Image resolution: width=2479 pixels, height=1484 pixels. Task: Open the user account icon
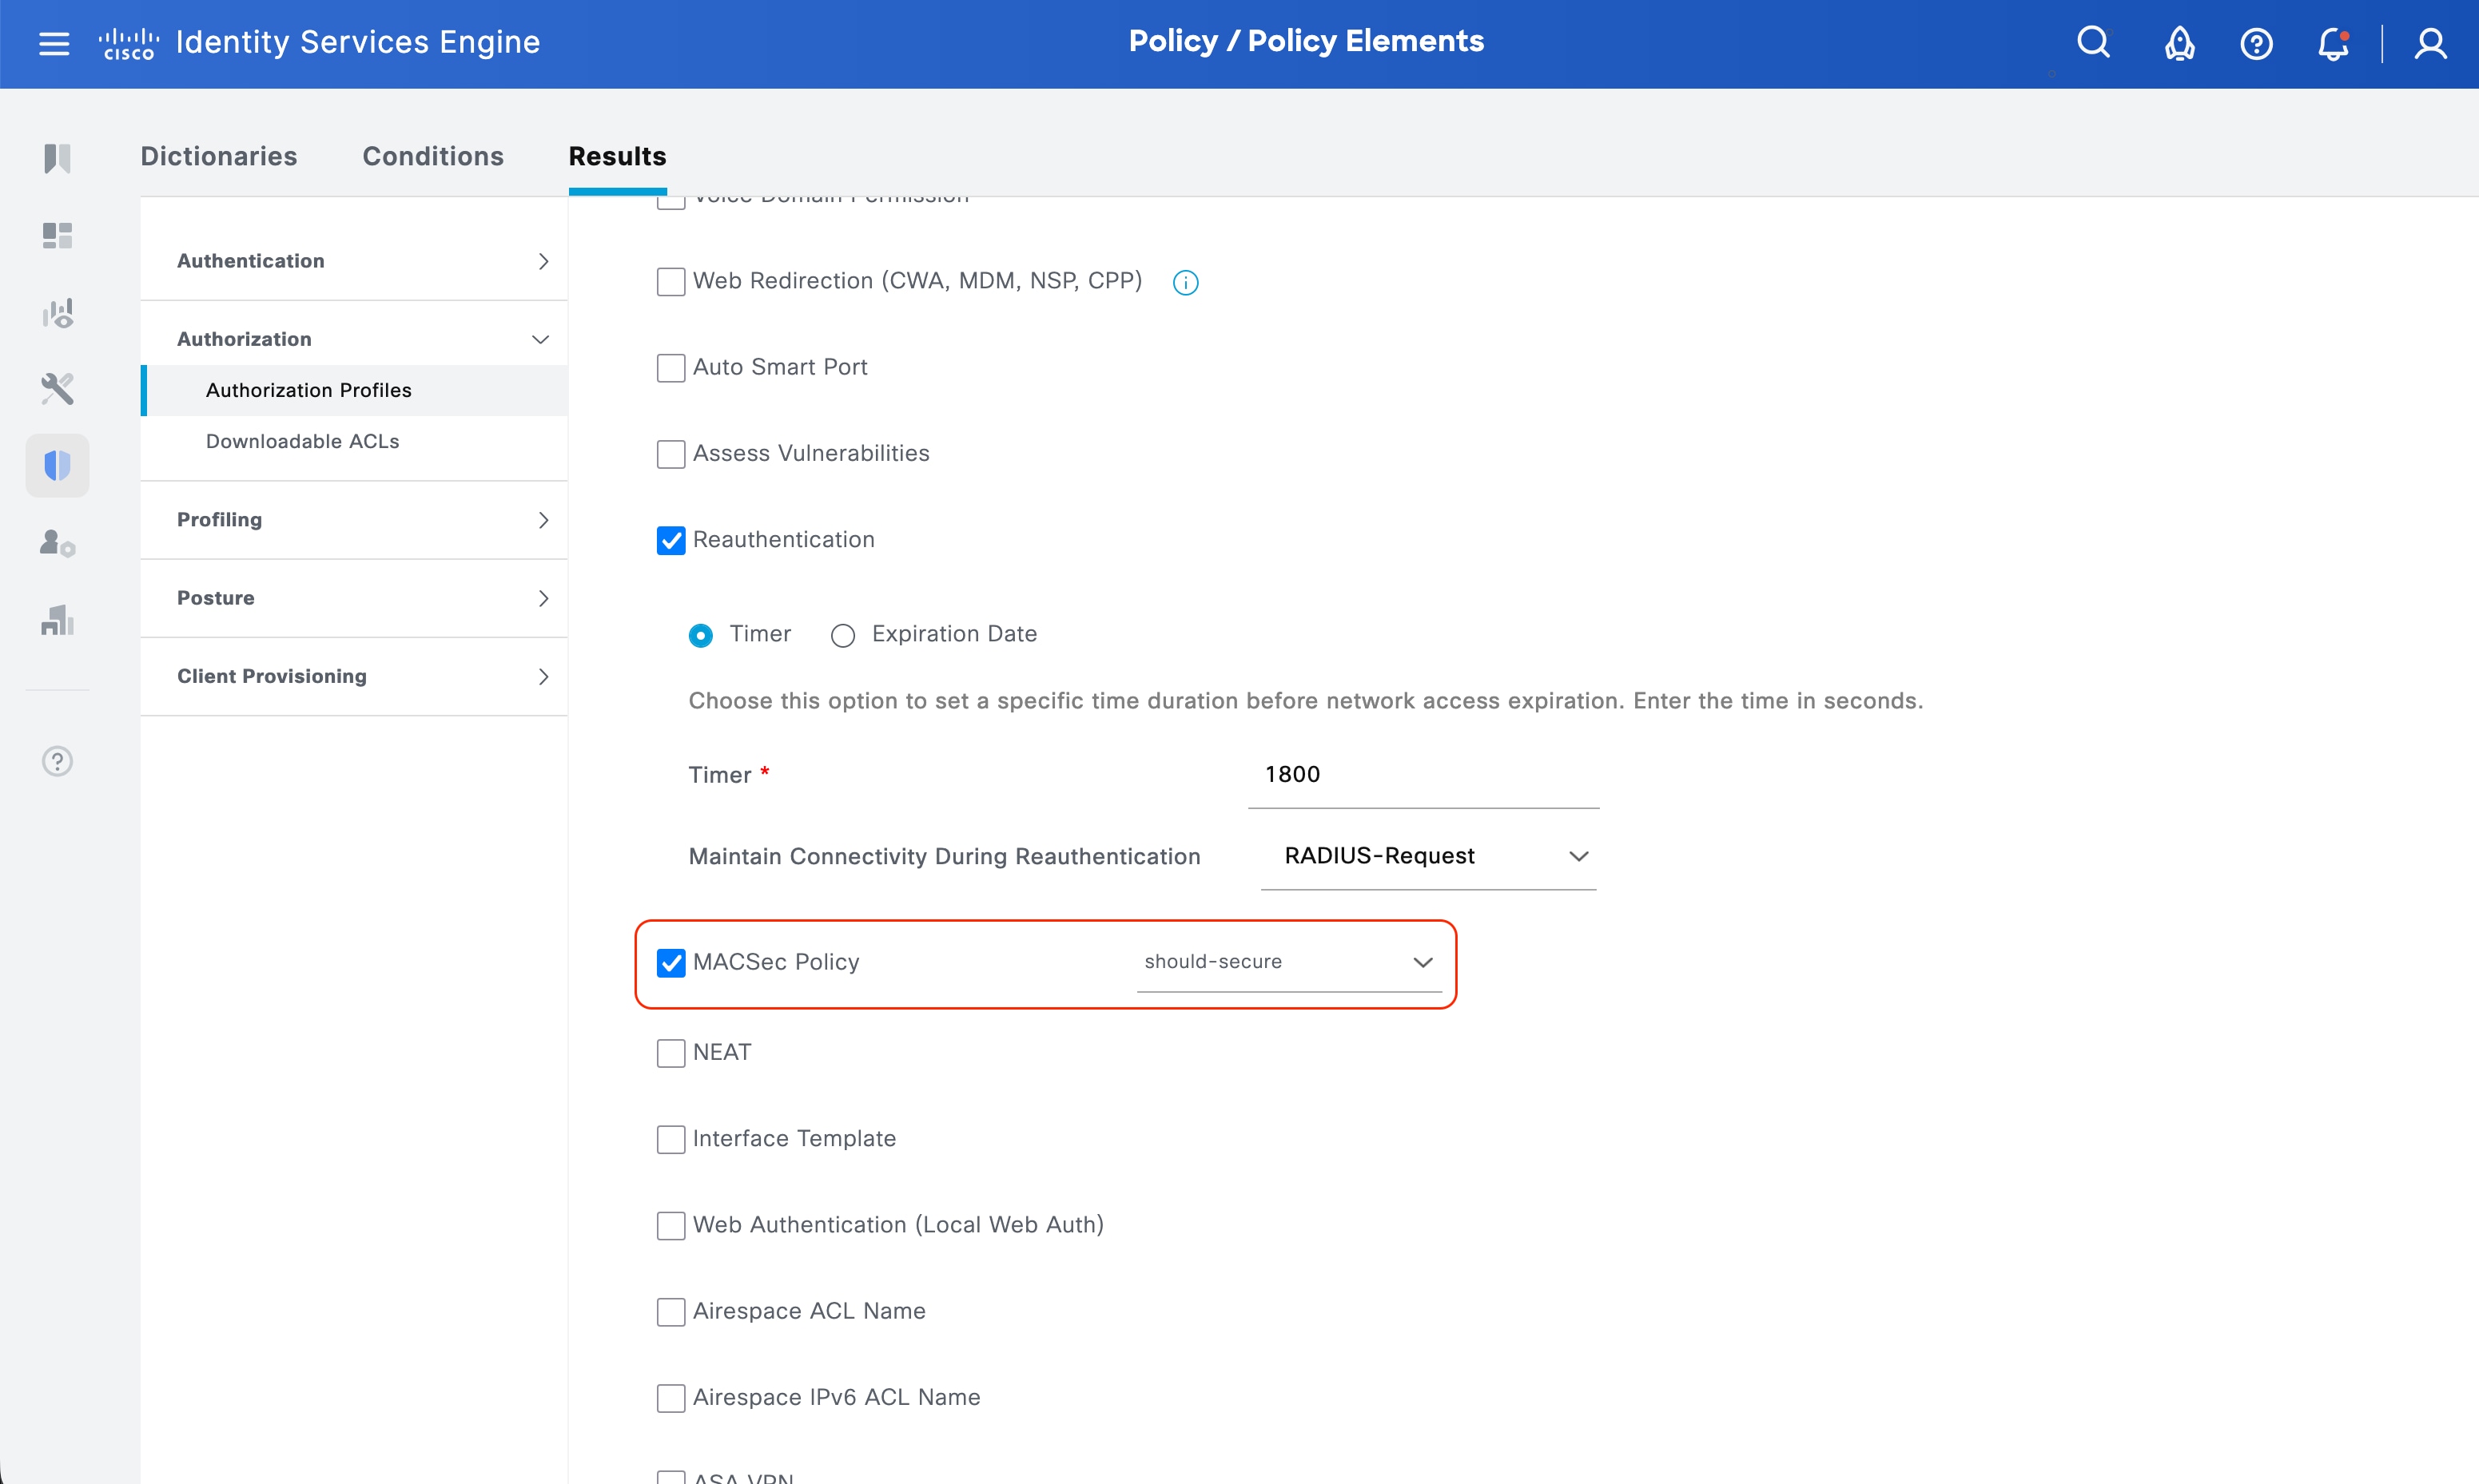2430,44
